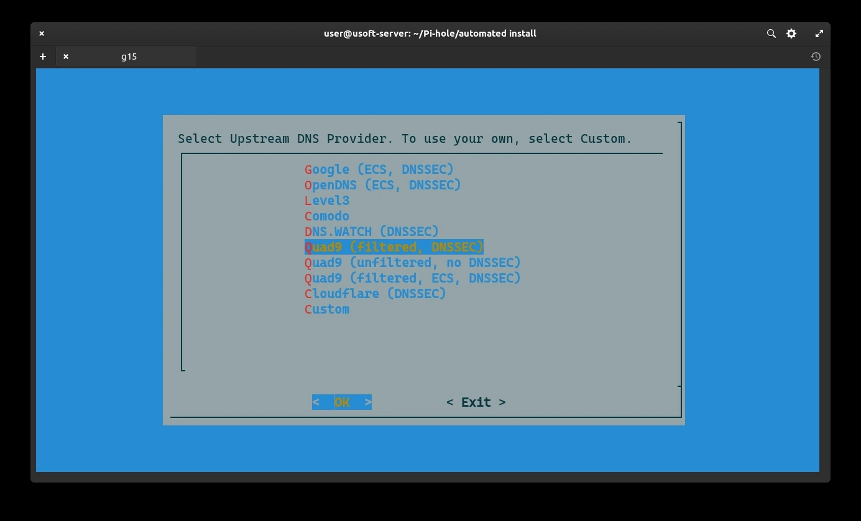
Task: Close the g15 tab
Action: 66,57
